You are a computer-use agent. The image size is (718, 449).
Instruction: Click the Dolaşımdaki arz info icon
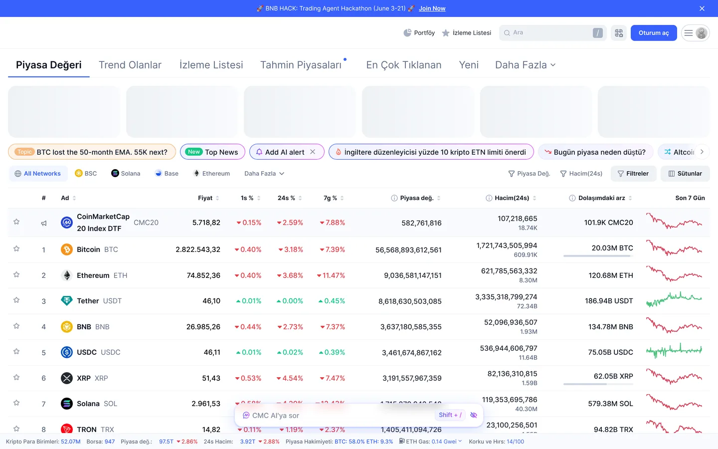tap(572, 198)
